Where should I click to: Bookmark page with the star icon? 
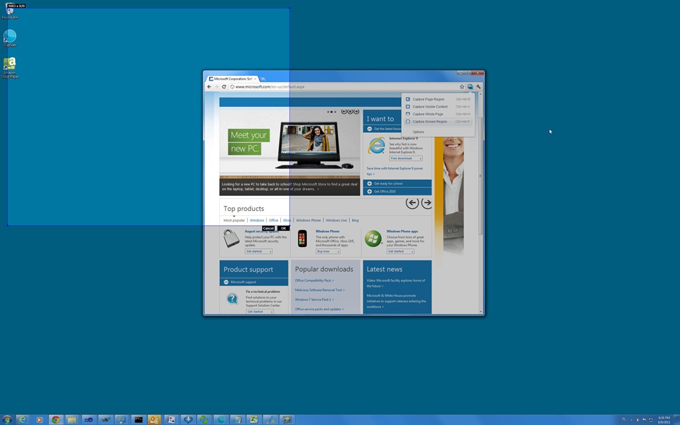point(462,87)
